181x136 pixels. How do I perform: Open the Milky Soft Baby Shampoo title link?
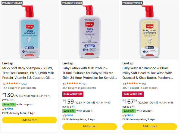click(29, 73)
